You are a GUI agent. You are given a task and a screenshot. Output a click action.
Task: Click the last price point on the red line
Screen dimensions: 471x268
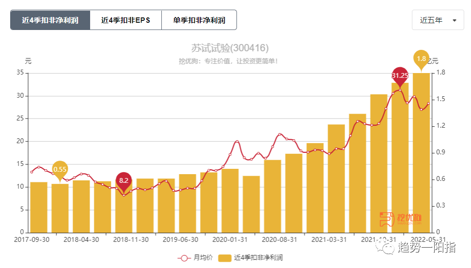point(429,103)
